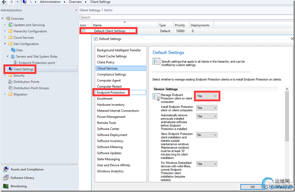This screenshot has height=192, width=295.
Task: Click Overview in the breadcrumb path
Action: pyautogui.click(x=75, y=2)
